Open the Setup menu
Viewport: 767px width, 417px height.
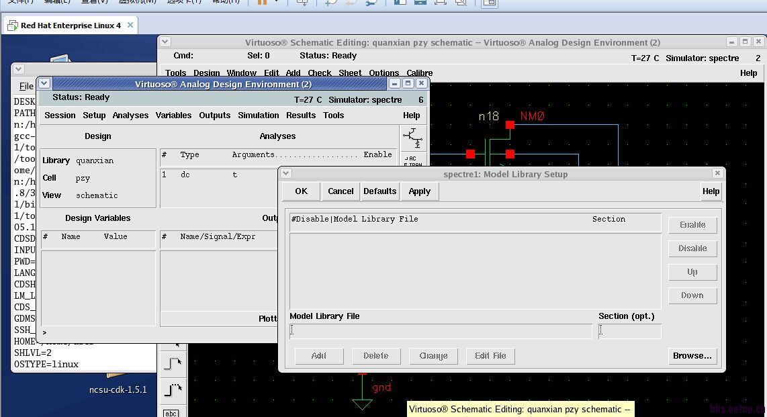[94, 115]
